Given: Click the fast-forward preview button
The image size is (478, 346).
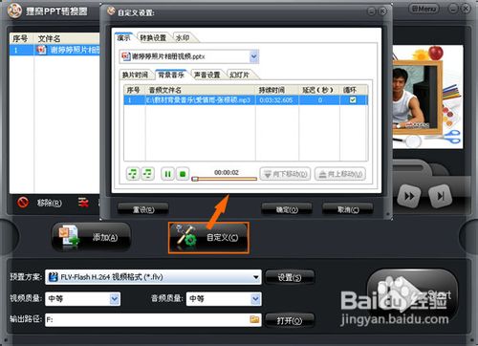Looking at the screenshot, I should (409, 196).
